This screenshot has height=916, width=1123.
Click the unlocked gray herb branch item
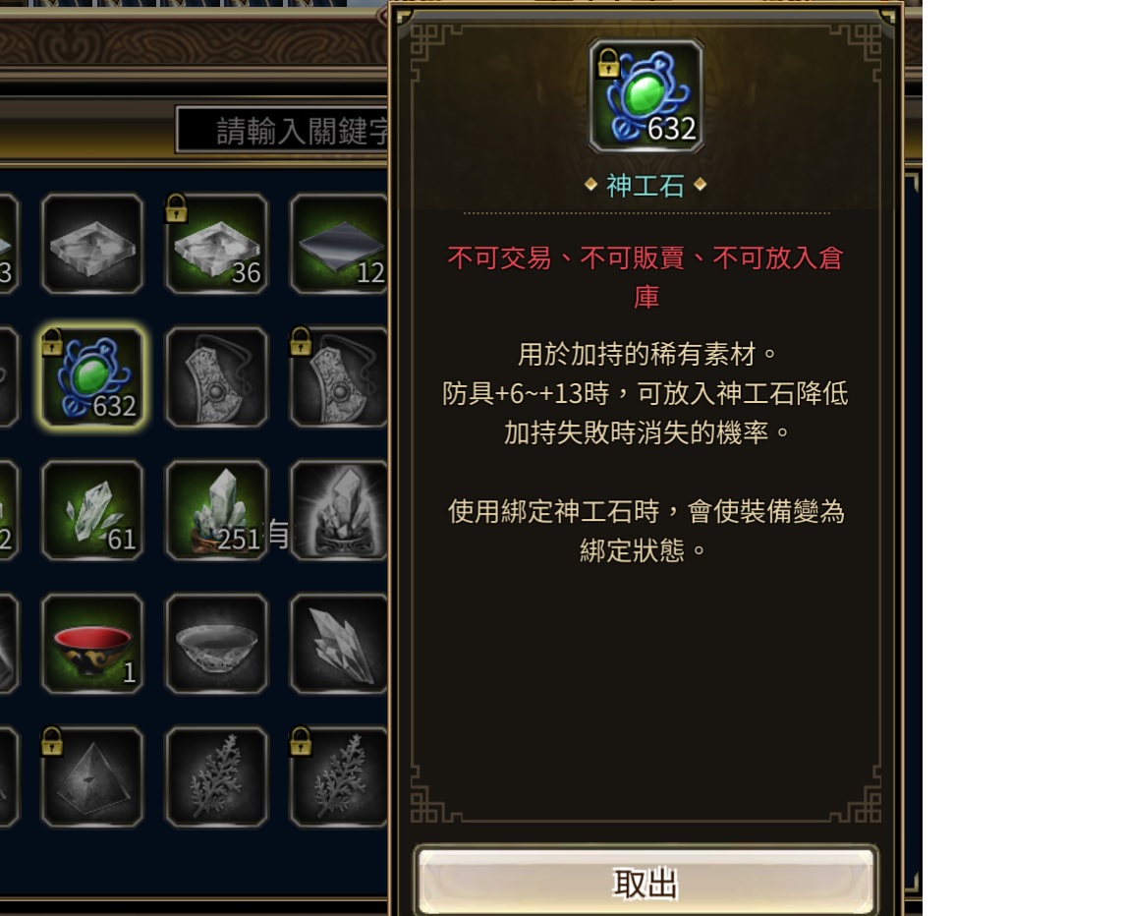(x=216, y=777)
